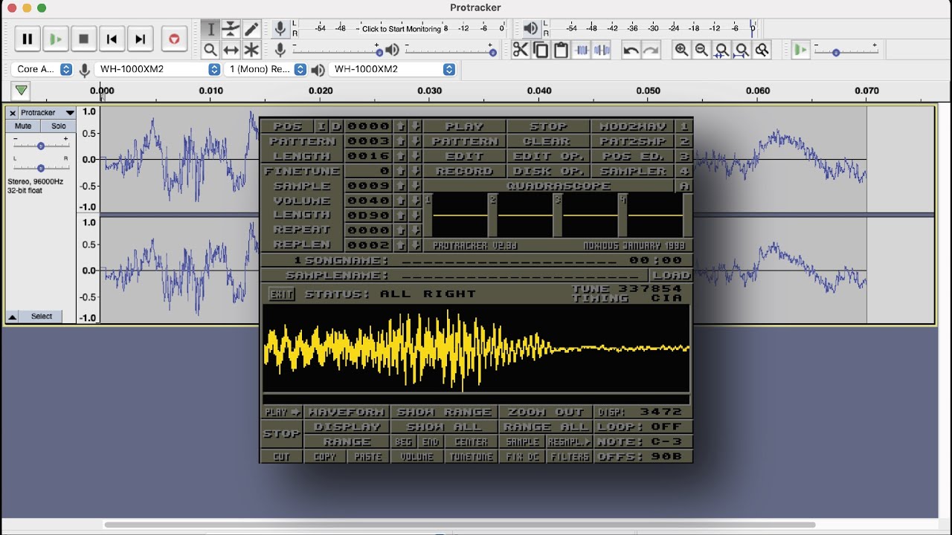The image size is (952, 535).
Task: Open the Protracker track name dropdown menu
Action: [48, 113]
